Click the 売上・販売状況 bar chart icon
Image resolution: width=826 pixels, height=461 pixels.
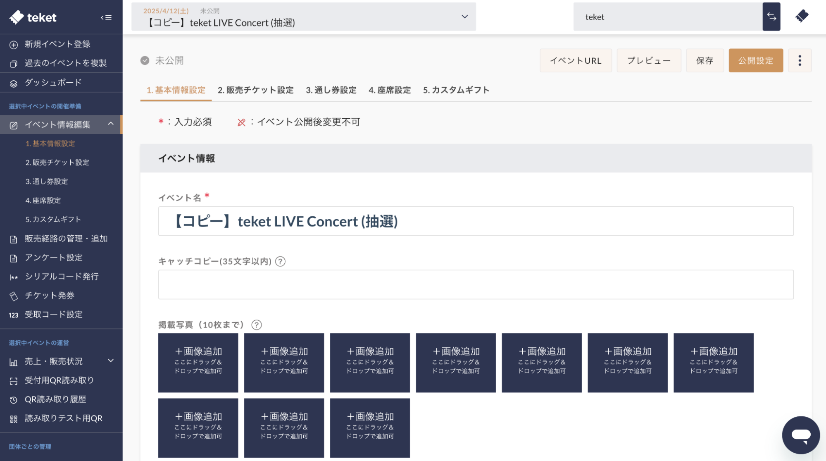click(13, 361)
